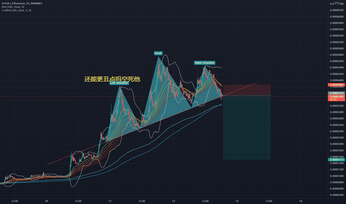Click the 0.00005000 price axis label
This screenshot has width=346, height=204.
[x=337, y=49]
